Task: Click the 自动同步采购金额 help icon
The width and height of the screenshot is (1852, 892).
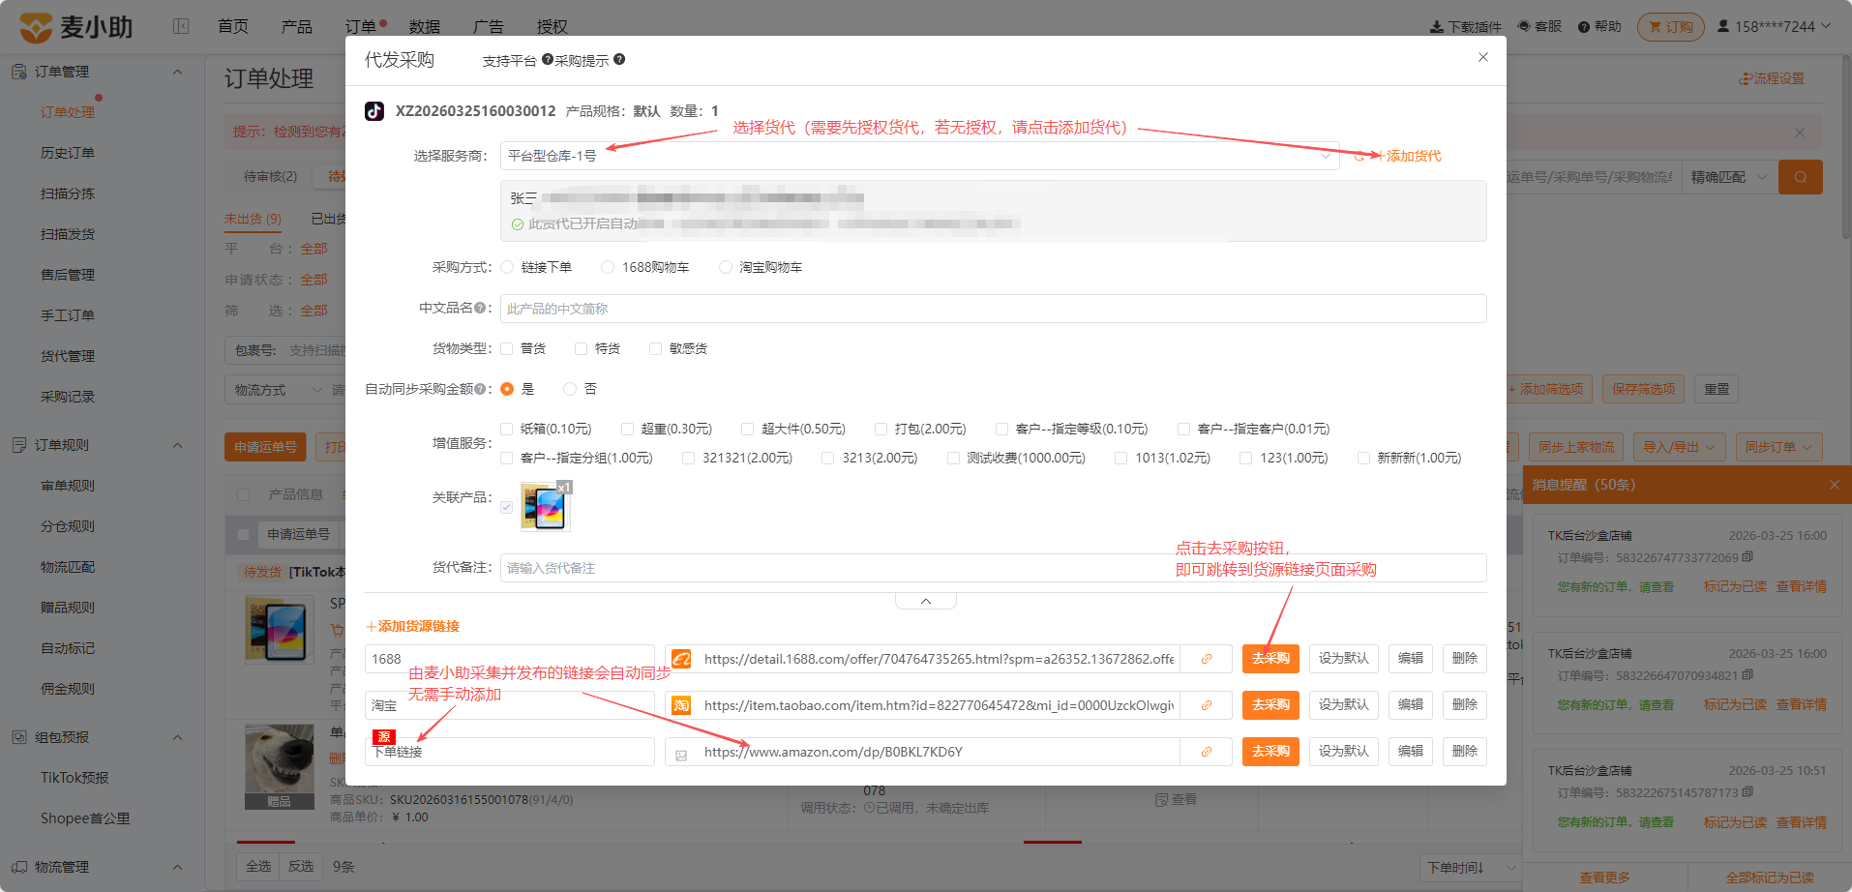Action: [479, 389]
